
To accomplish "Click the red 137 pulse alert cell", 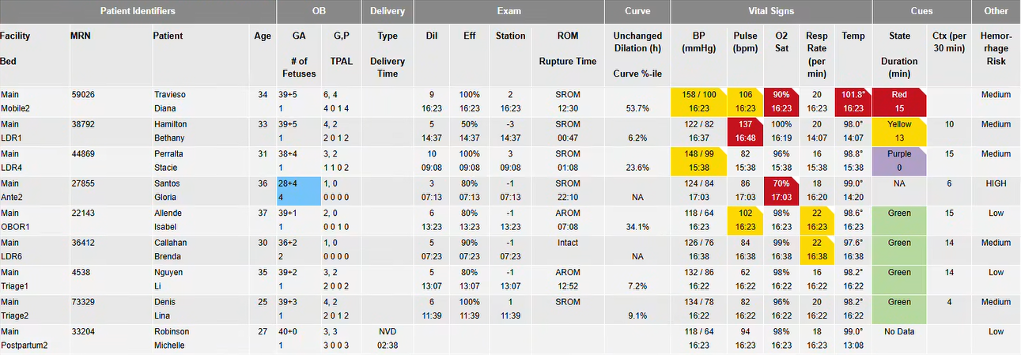I will pos(744,131).
